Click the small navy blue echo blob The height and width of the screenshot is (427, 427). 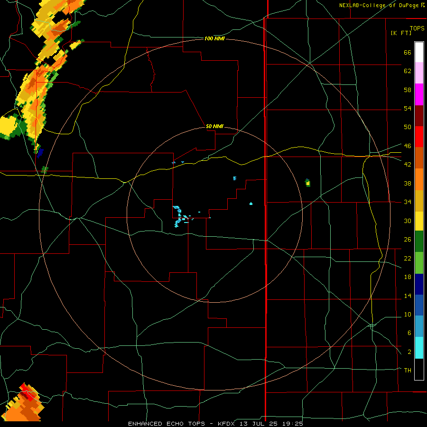40,153
